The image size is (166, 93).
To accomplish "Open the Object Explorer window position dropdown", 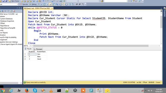I will tap(17, 8).
